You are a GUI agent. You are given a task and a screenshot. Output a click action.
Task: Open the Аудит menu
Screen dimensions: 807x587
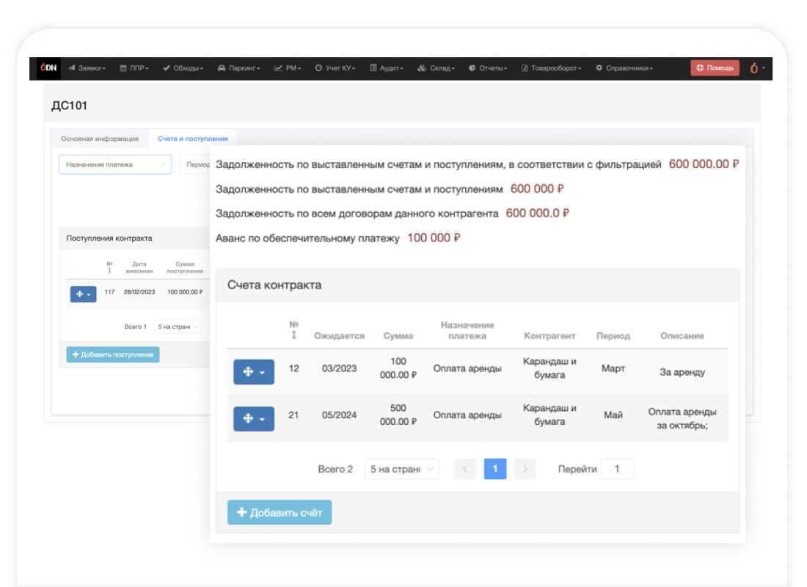point(386,68)
